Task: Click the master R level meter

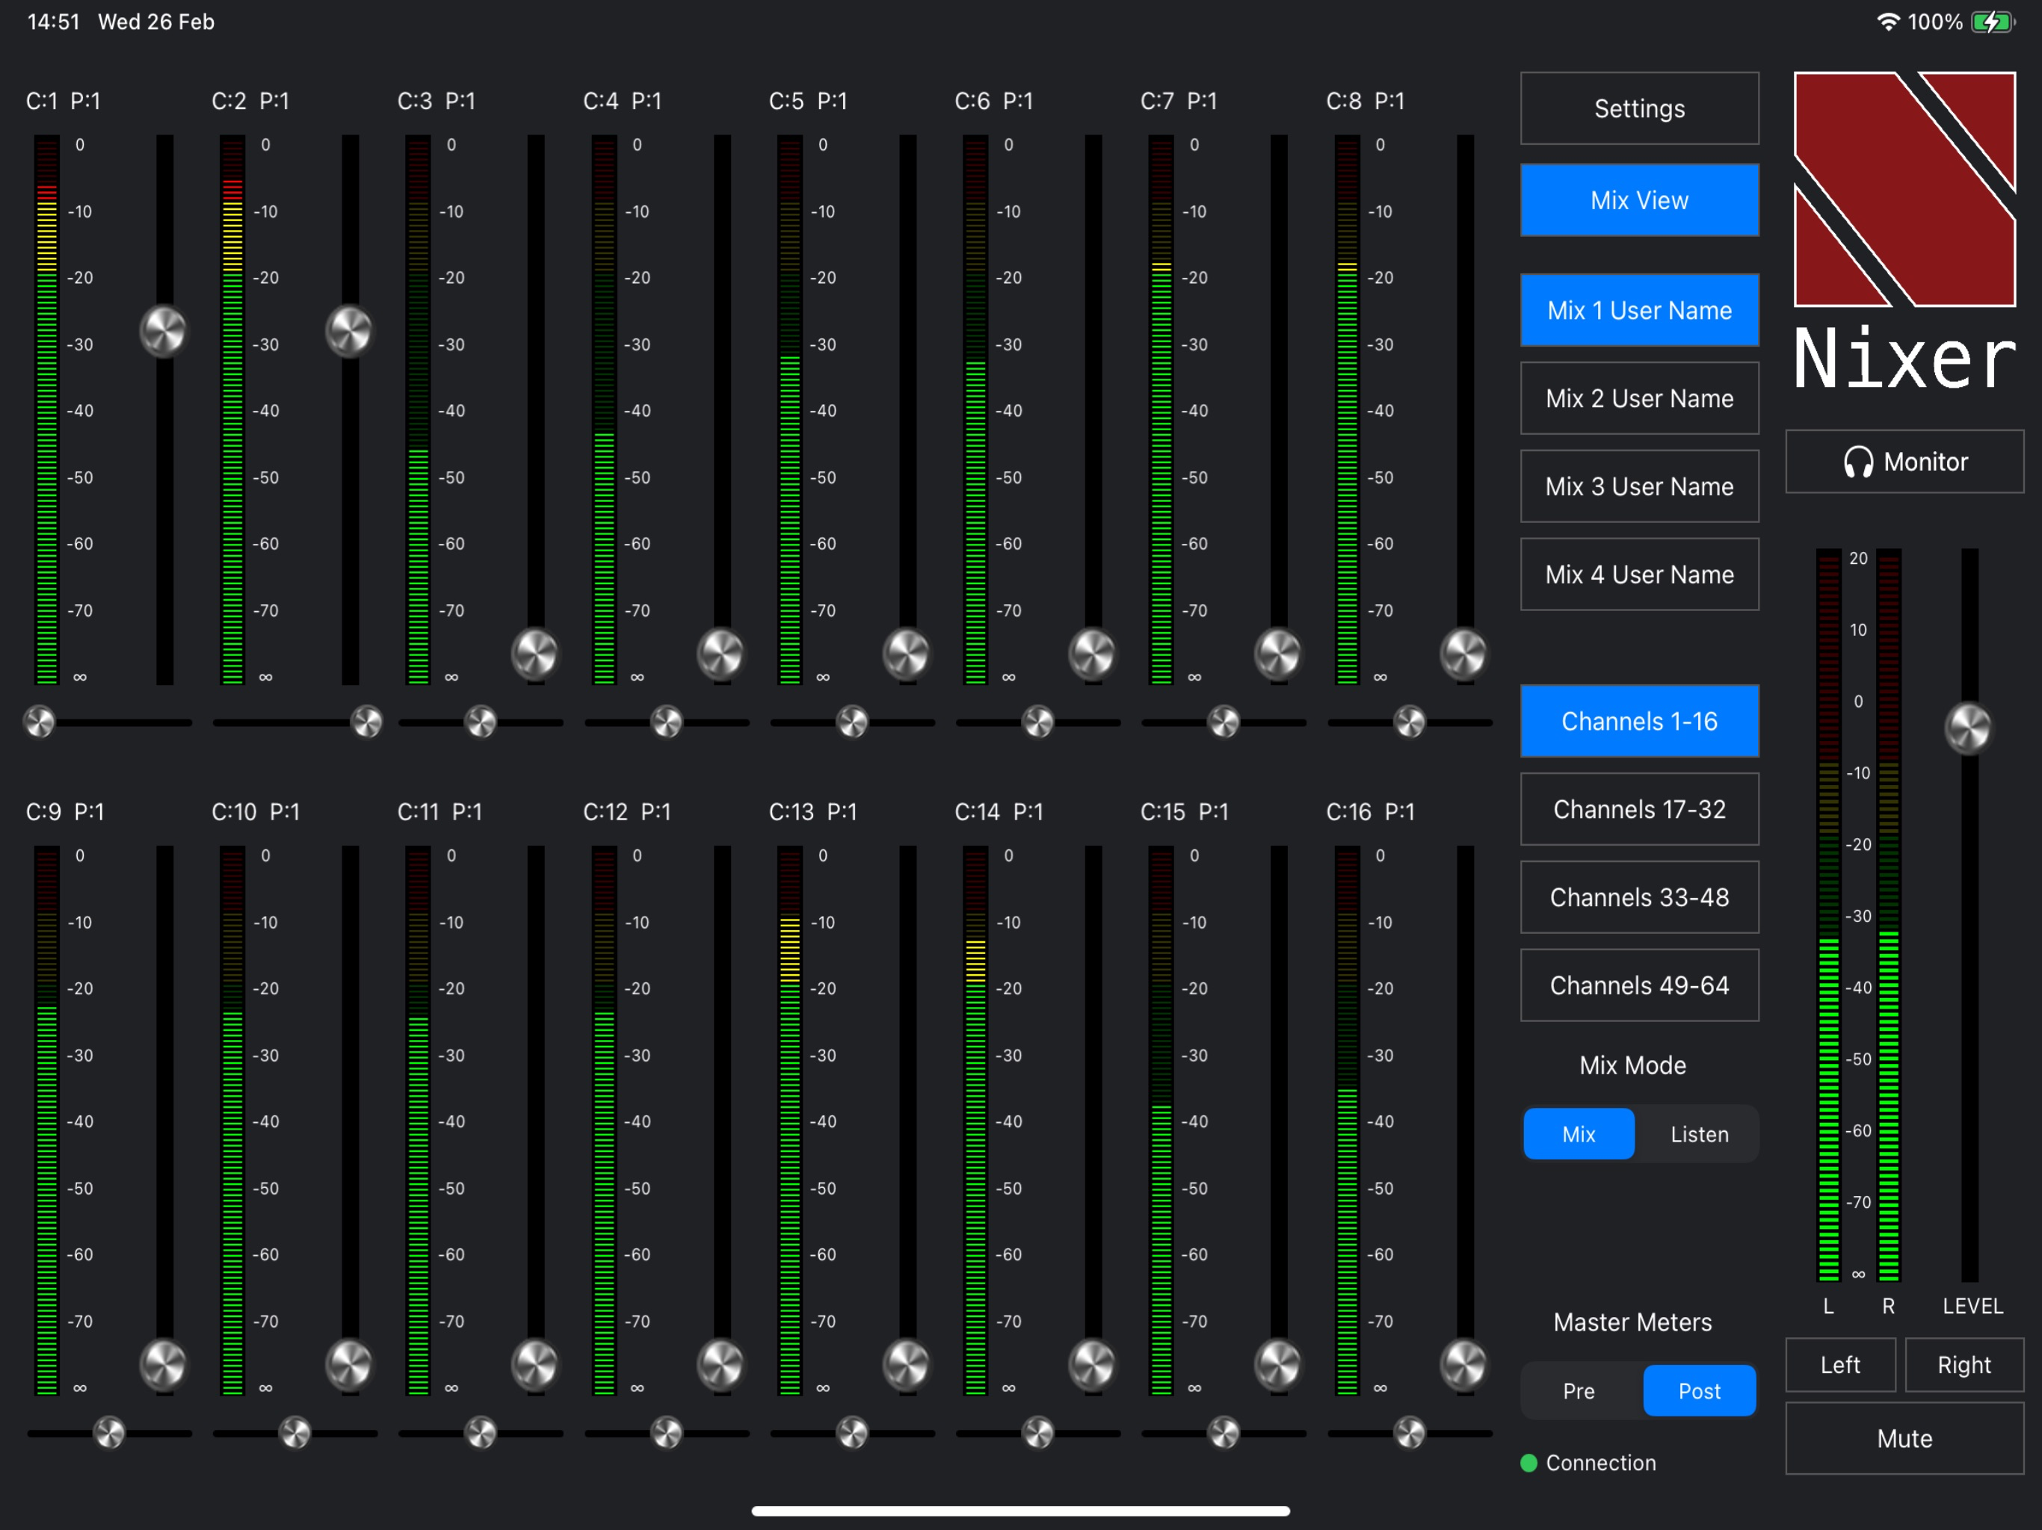Action: 1889,914
